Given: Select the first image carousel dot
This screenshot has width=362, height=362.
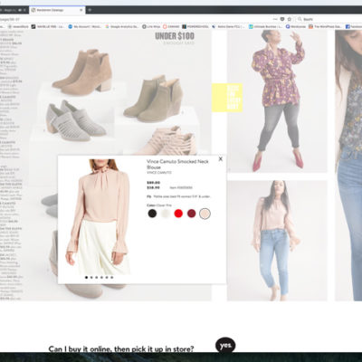Looking at the screenshot, I should [87, 277].
